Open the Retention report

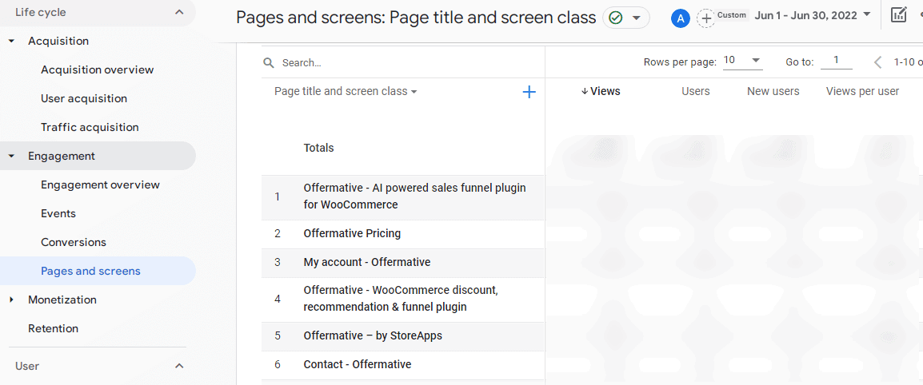[x=53, y=328]
